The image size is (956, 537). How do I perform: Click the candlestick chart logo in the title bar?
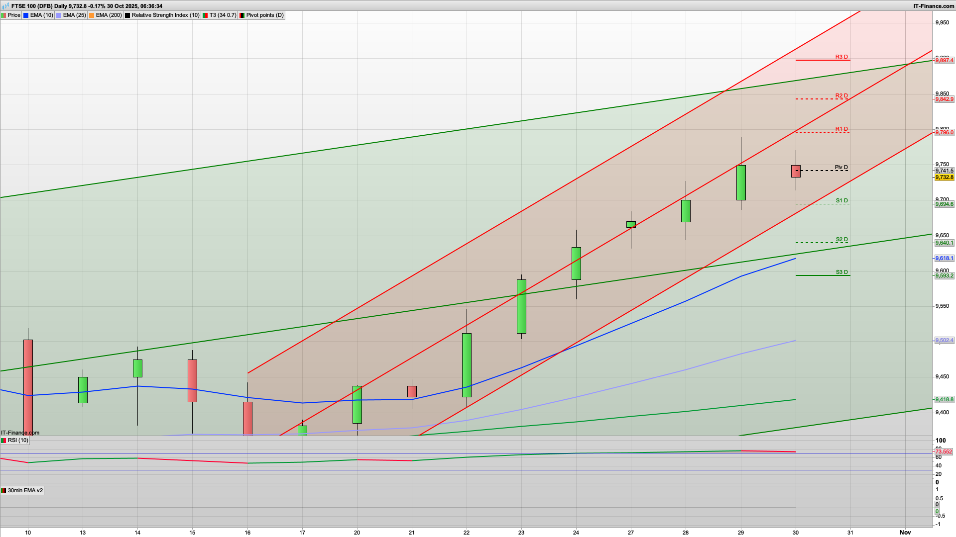pyautogui.click(x=4, y=6)
